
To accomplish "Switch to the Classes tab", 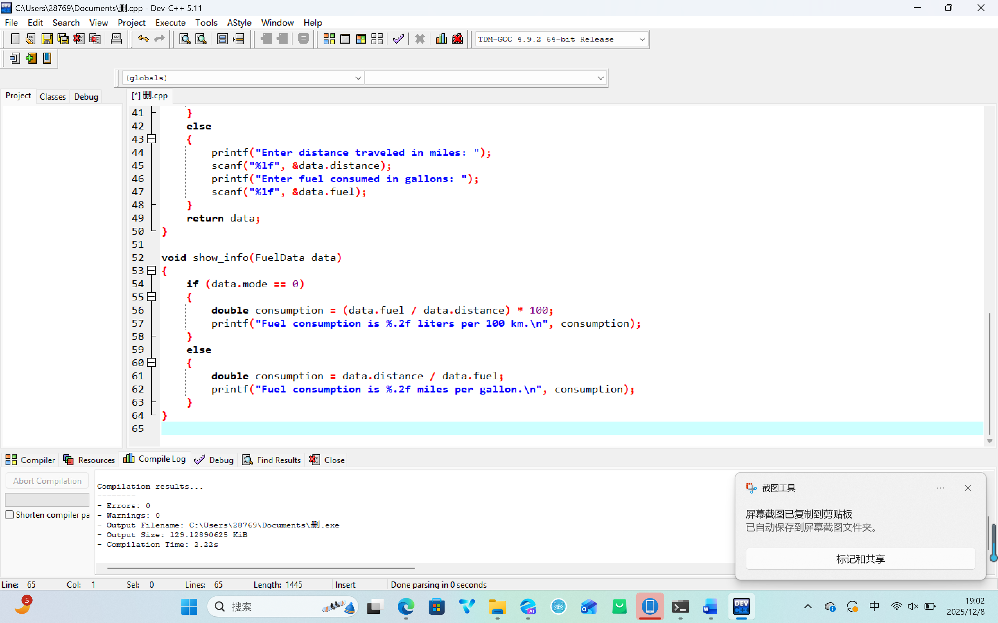I will tap(52, 97).
